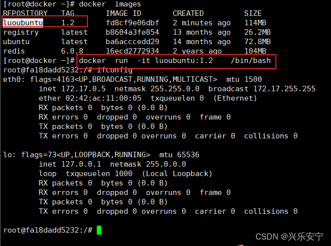
Task: Click the size value '104MB'
Action: [x=255, y=51]
